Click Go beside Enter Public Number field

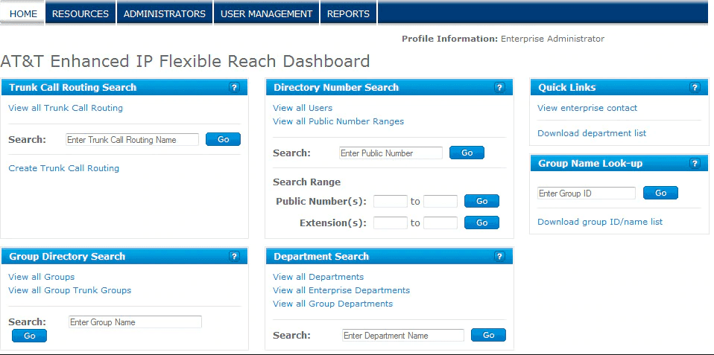pos(467,153)
